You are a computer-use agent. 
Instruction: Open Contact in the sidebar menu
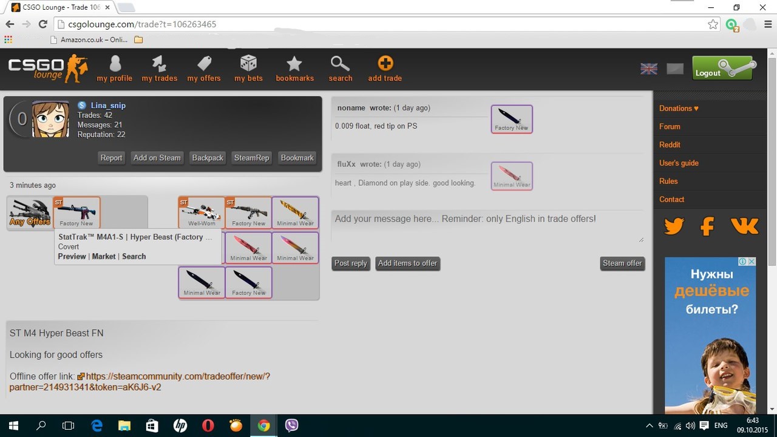[671, 199]
